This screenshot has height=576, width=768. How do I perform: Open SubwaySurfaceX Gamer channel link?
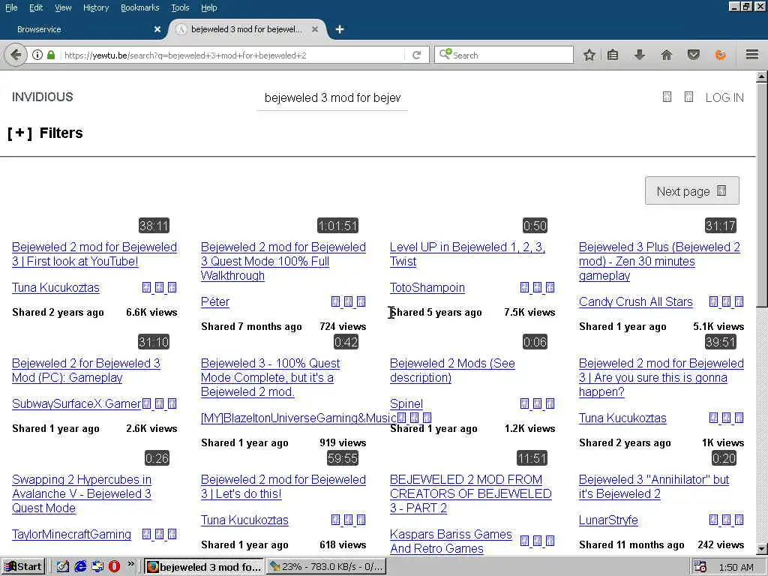tap(76, 403)
